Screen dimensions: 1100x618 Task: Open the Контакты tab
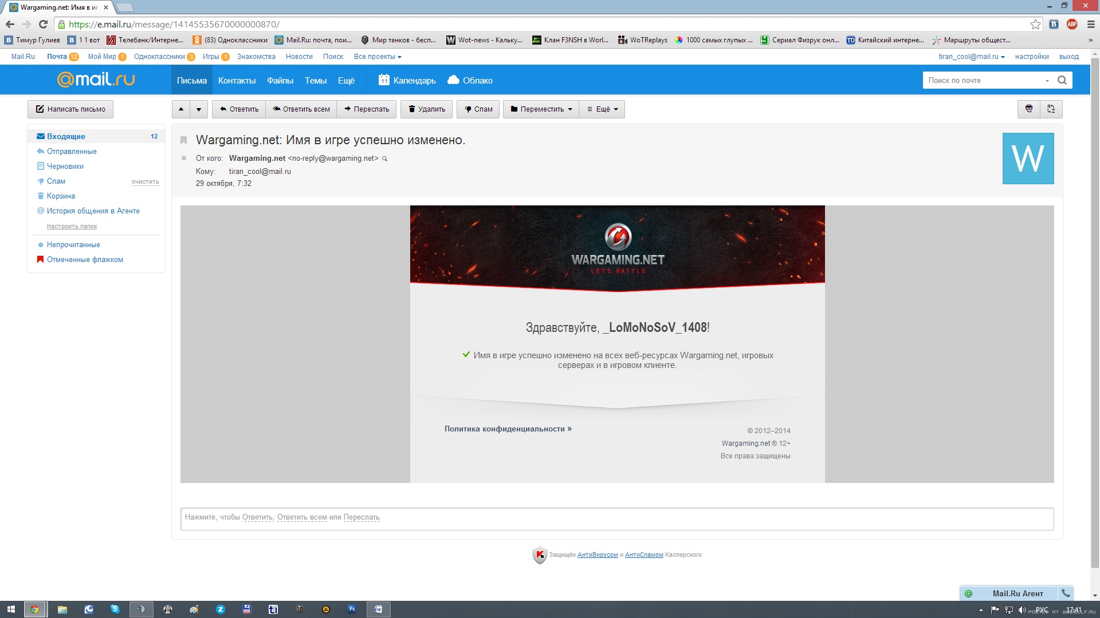[x=237, y=80]
